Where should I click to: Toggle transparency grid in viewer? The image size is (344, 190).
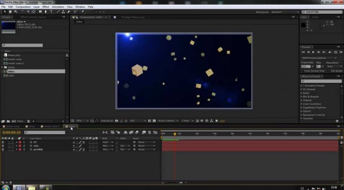coord(154,121)
